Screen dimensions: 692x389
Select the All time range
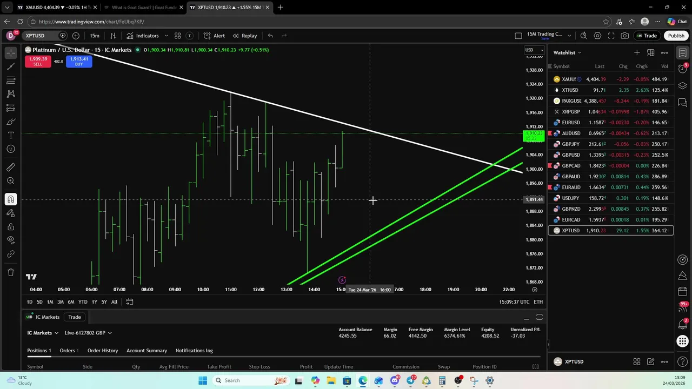tap(114, 302)
